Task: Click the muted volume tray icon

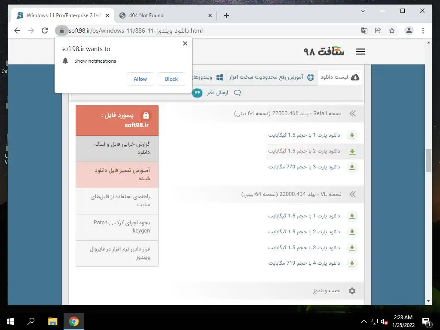Action: click(x=384, y=321)
